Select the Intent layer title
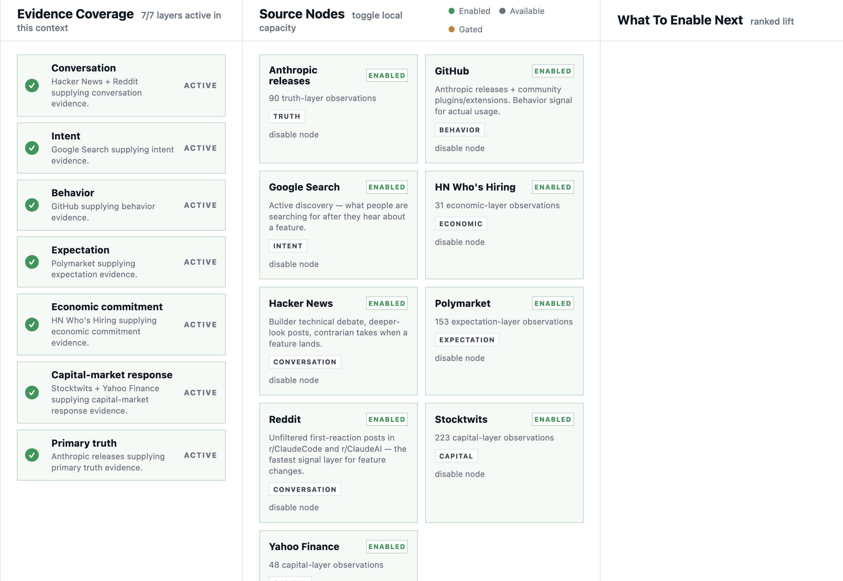The height and width of the screenshot is (581, 843). [66, 136]
